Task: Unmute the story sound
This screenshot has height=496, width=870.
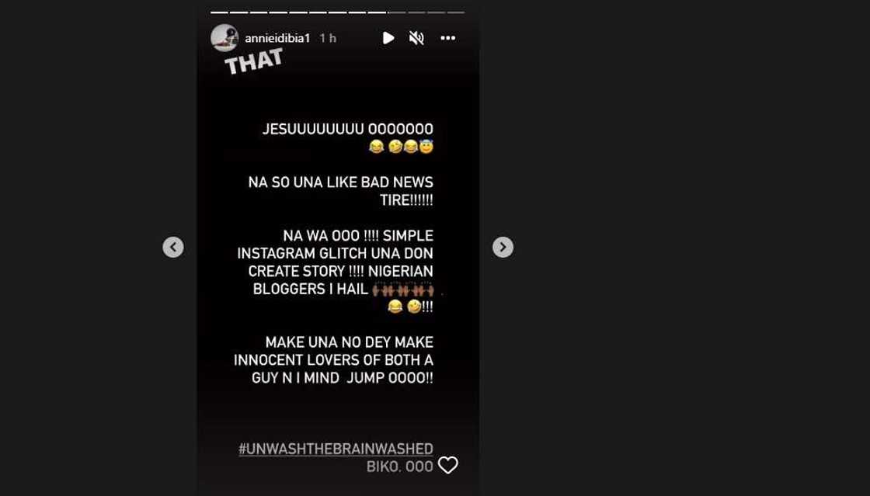Action: pos(416,38)
